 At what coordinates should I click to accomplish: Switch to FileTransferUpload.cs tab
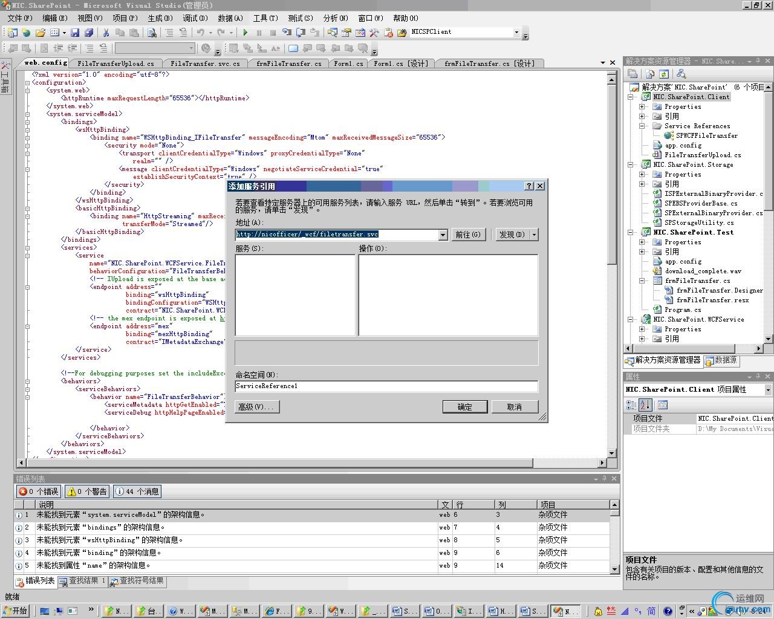tap(115, 63)
